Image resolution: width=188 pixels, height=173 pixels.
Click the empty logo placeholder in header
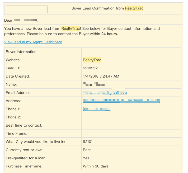pos(27,9)
